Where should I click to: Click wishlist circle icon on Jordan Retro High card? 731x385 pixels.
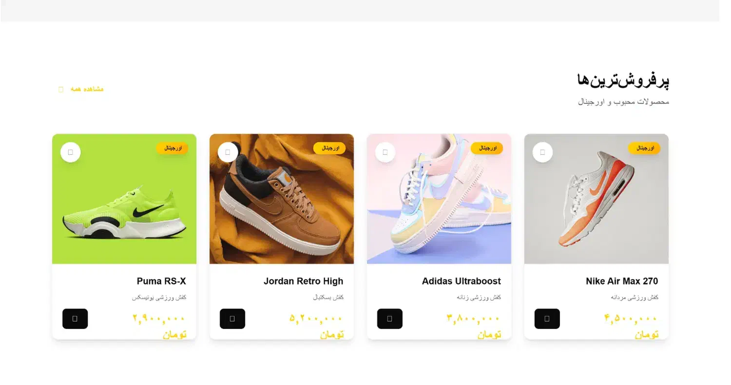coord(228,152)
